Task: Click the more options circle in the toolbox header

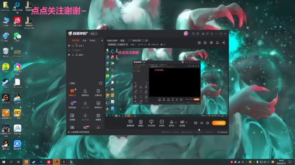Action: pos(101,83)
